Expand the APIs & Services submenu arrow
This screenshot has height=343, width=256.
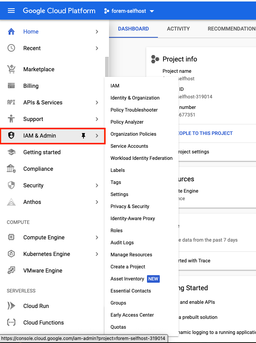(x=97, y=103)
